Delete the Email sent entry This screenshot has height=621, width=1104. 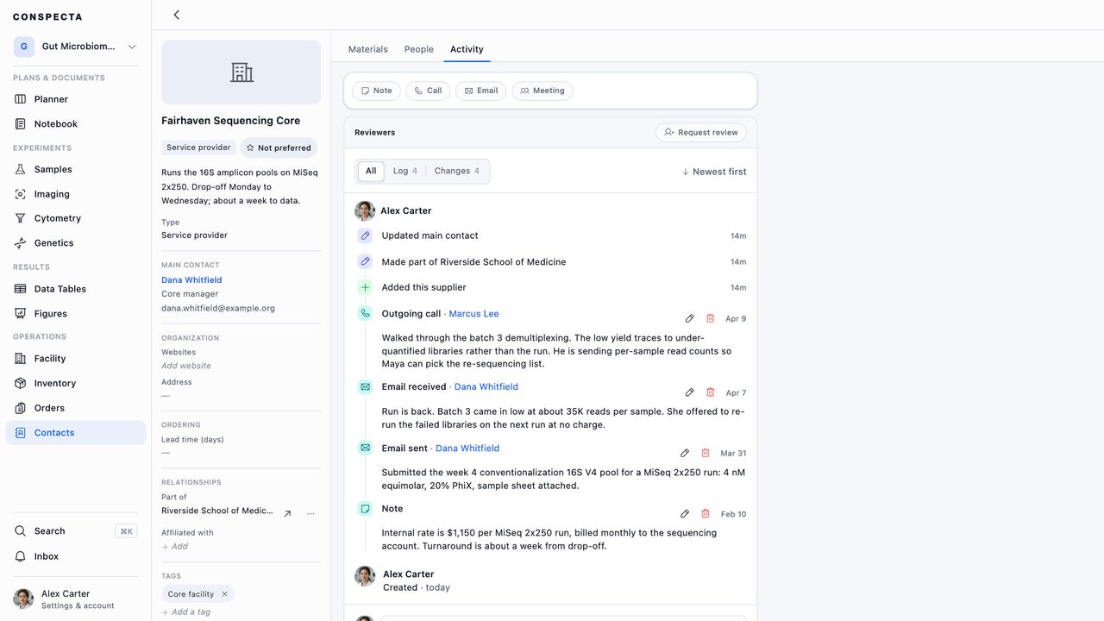pos(705,453)
